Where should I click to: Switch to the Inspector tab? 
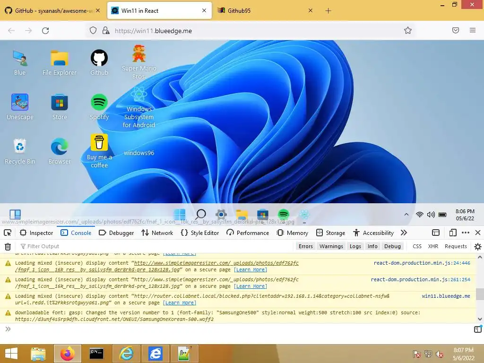tap(36, 233)
